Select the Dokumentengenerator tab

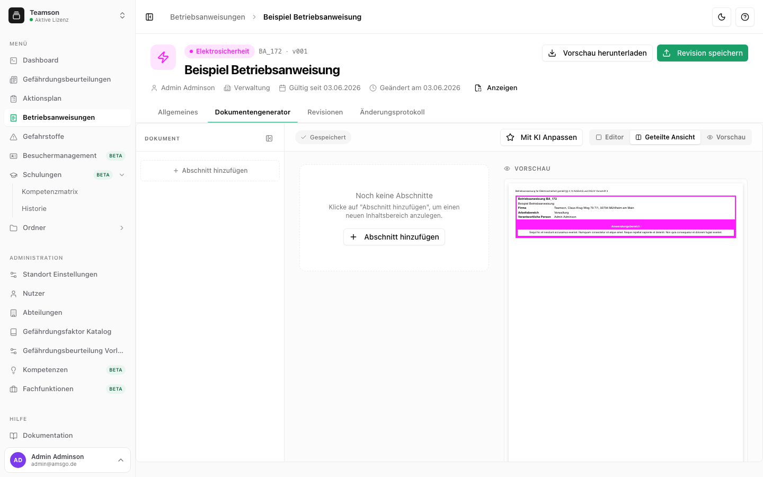coord(253,112)
